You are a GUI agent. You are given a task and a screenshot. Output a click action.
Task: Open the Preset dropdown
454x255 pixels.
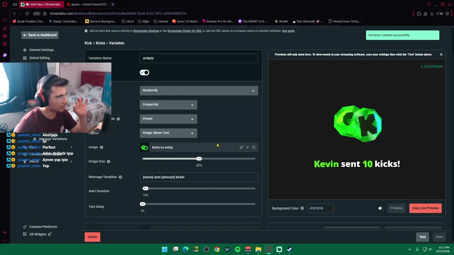(x=168, y=119)
